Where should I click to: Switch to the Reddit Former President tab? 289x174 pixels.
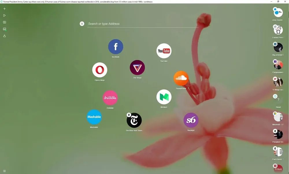click(278, 30)
